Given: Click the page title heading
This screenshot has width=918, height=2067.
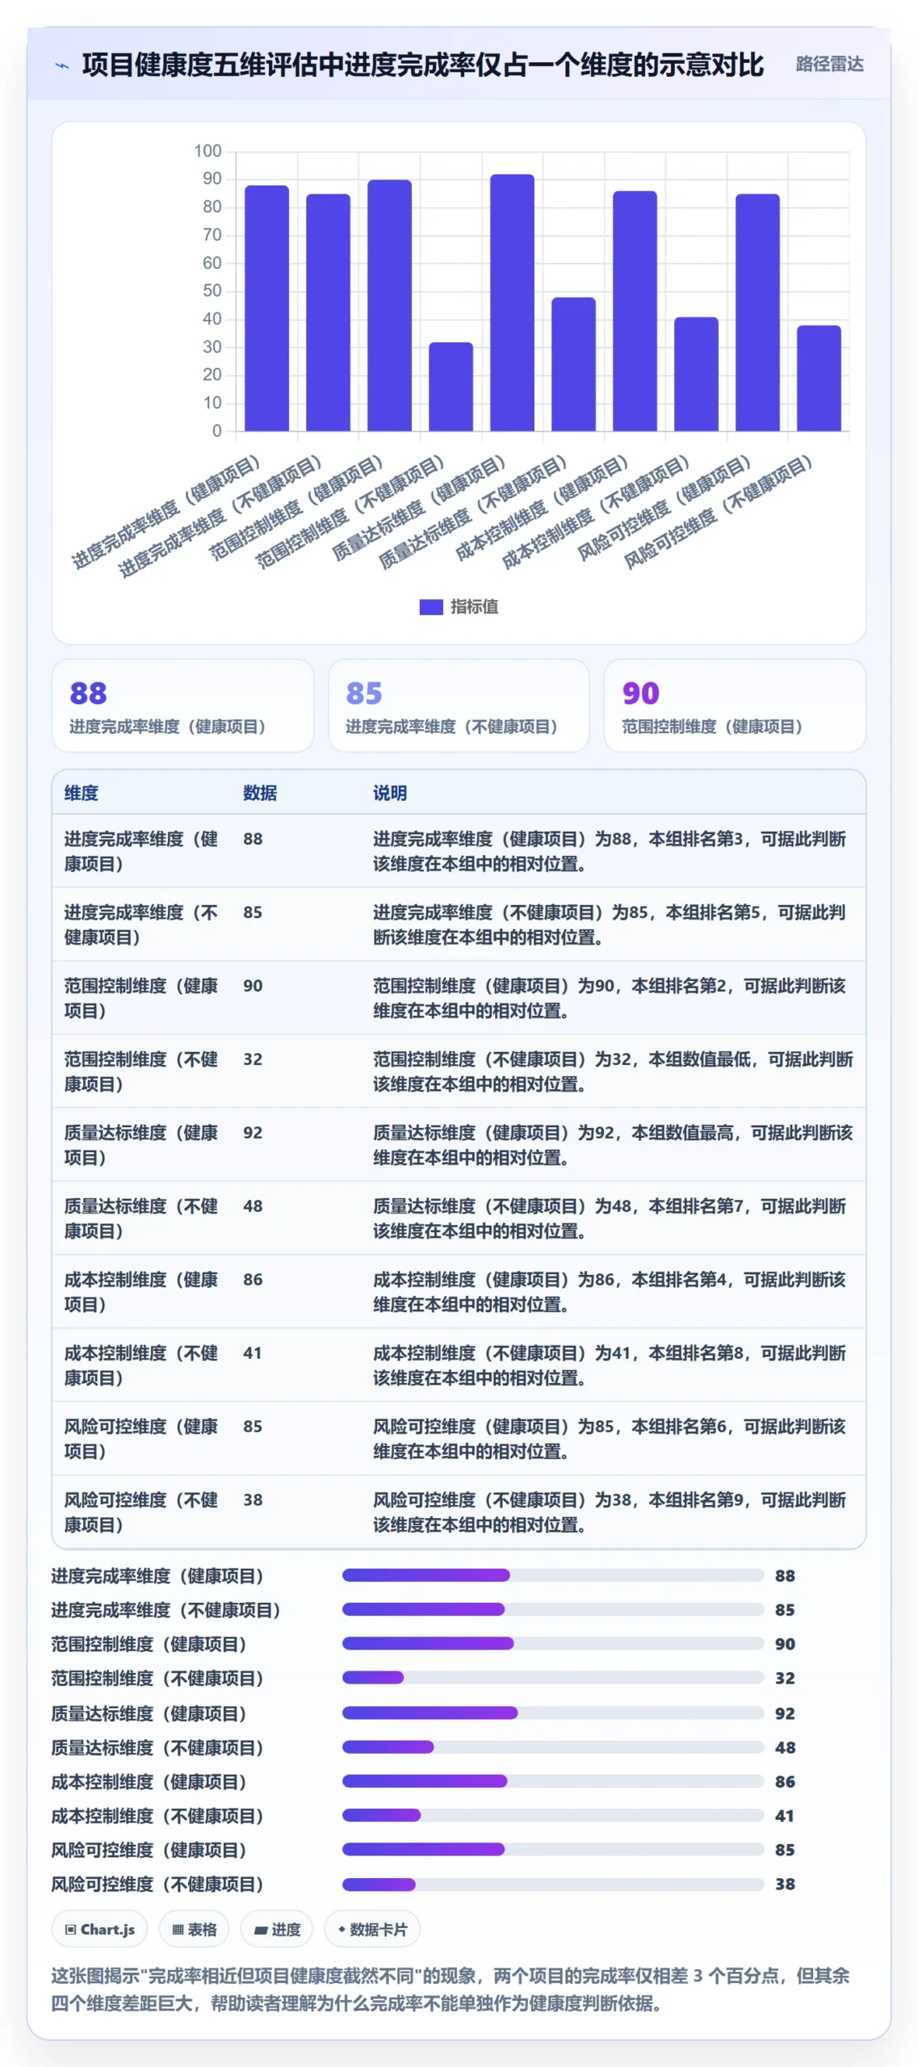Looking at the screenshot, I should 422,65.
